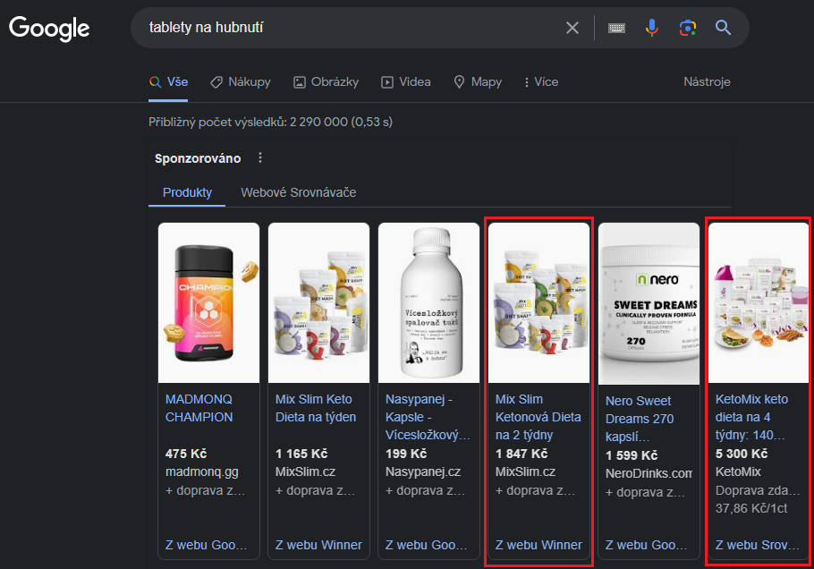The height and width of the screenshot is (569, 814).
Task: Open the MADMONQ CHAMPION product image
Action: tap(208, 303)
